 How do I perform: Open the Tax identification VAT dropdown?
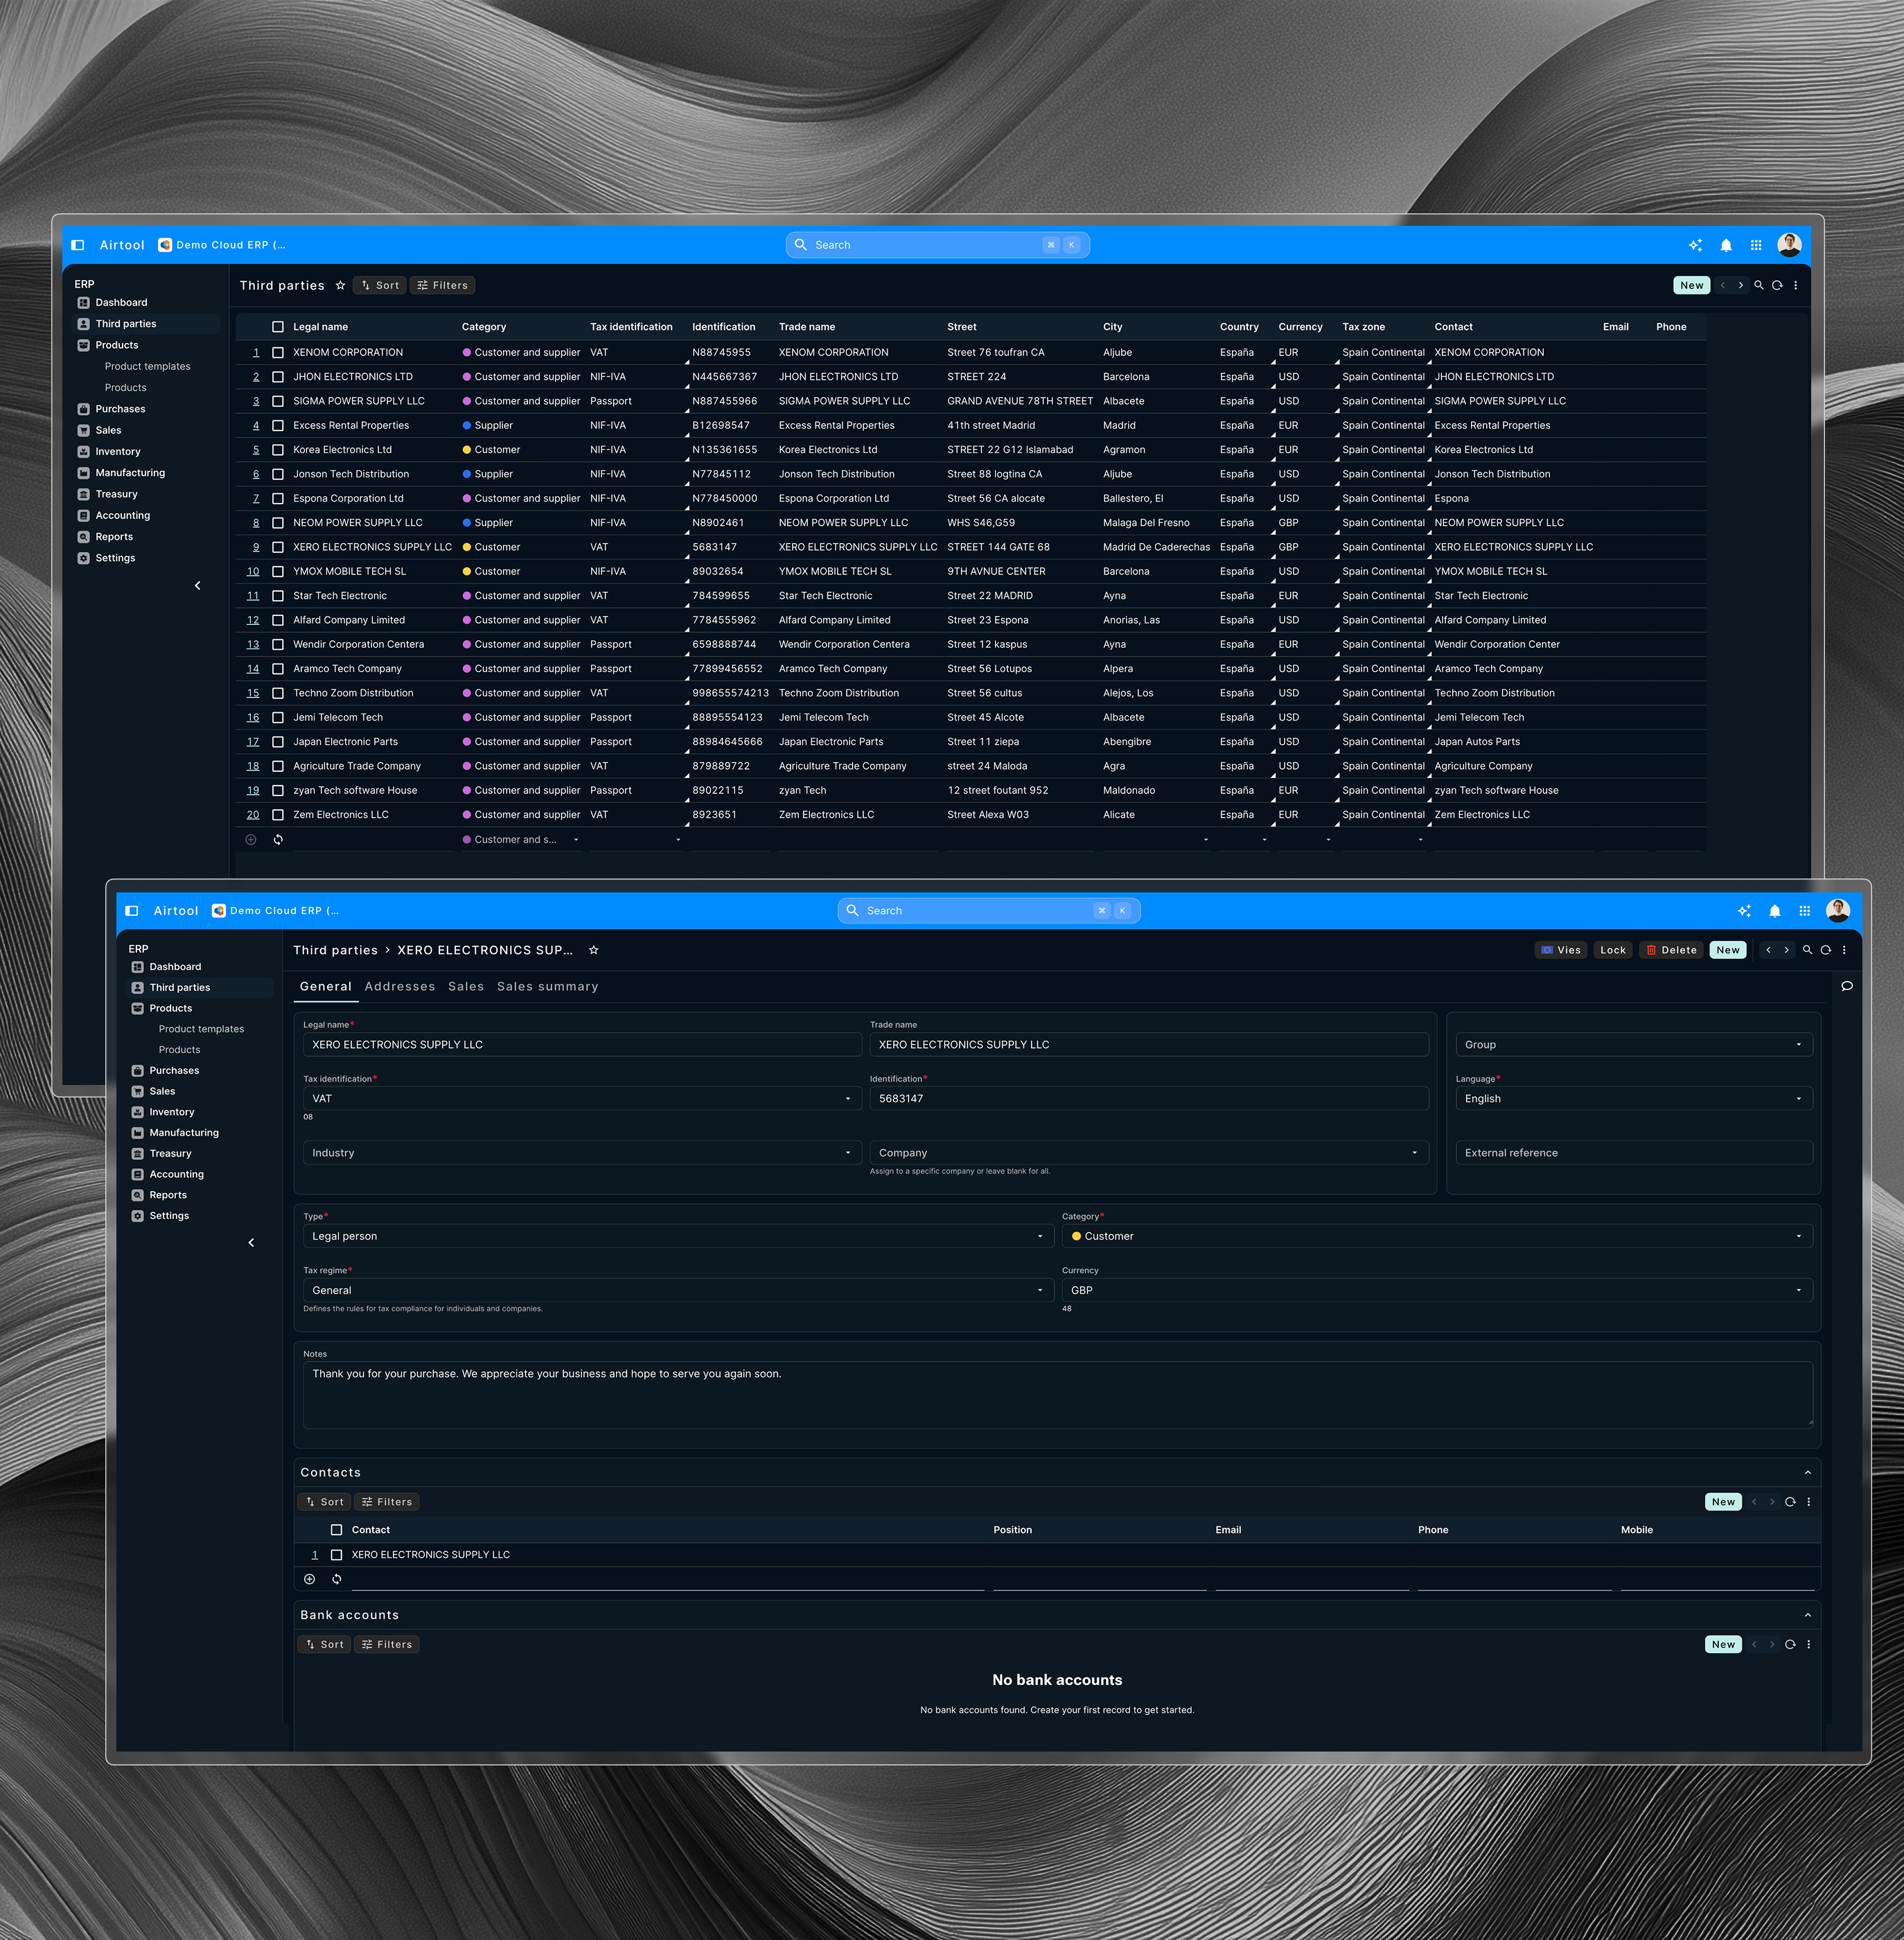(x=581, y=1099)
